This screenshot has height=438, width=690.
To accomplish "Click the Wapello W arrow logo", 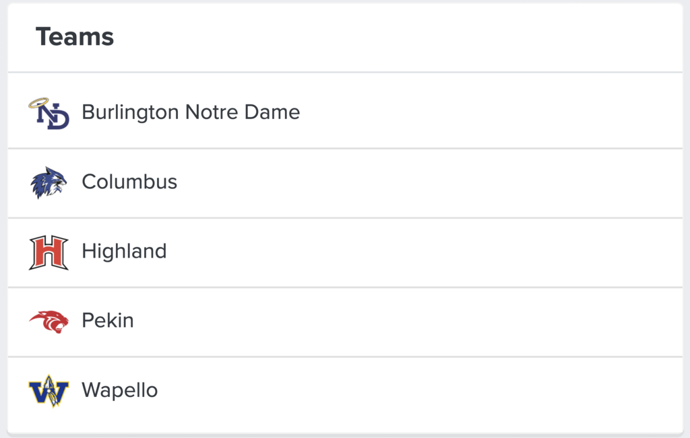I will click(49, 391).
